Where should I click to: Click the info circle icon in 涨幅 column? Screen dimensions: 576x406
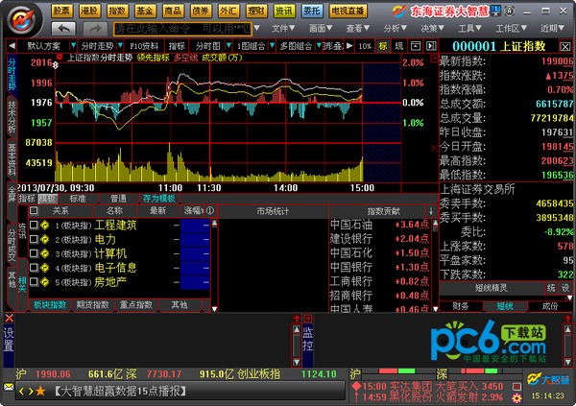(x=209, y=210)
